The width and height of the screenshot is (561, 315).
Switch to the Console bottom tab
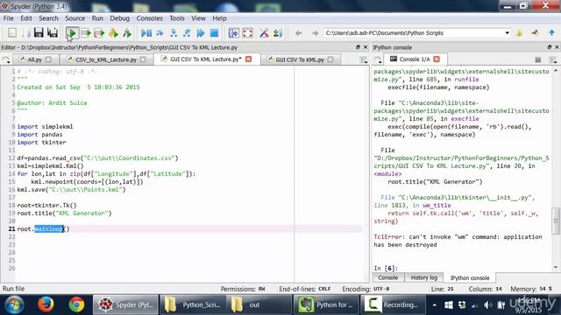[x=387, y=277]
